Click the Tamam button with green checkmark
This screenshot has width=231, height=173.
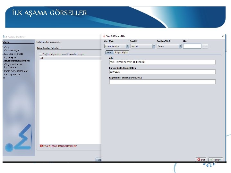pos(216,160)
